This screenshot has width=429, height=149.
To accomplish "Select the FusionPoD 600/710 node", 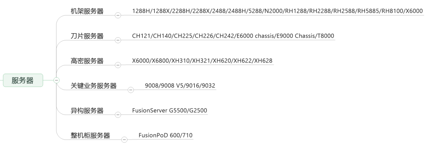I will 166,135.
